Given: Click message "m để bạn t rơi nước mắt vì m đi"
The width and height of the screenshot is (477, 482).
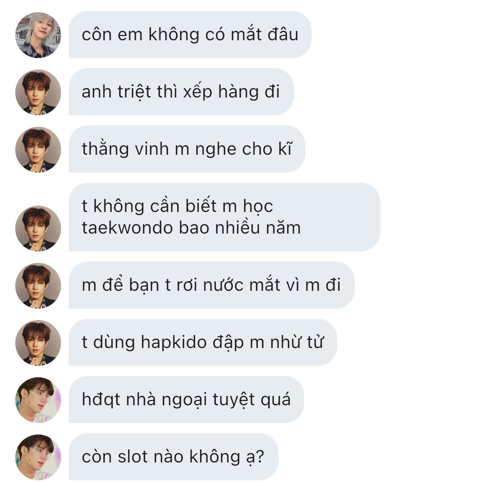Looking at the screenshot, I should (x=212, y=285).
